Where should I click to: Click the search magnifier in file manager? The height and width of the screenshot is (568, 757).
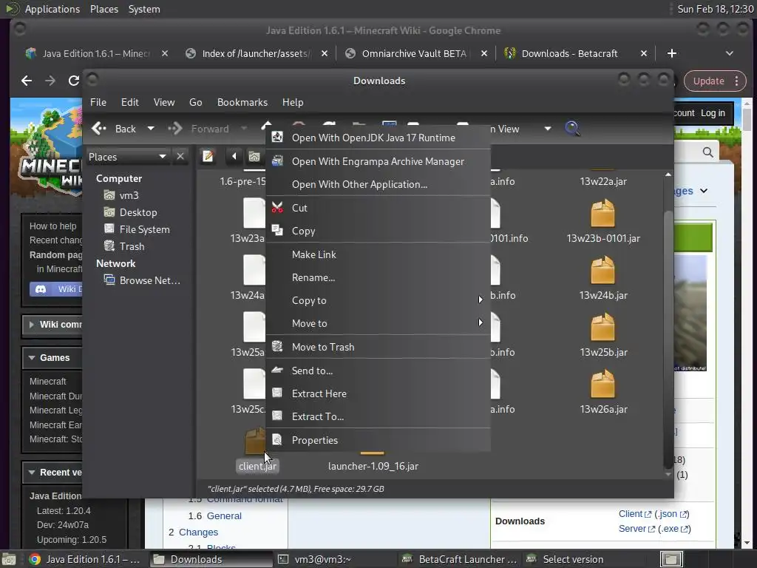[572, 129]
